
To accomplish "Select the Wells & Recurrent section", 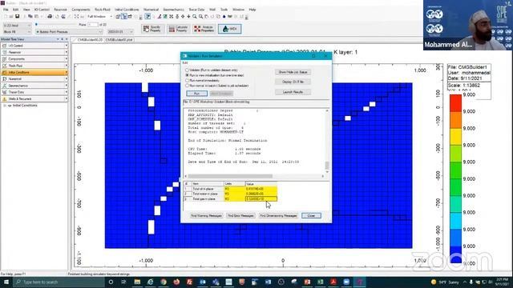I will click(x=34, y=98).
